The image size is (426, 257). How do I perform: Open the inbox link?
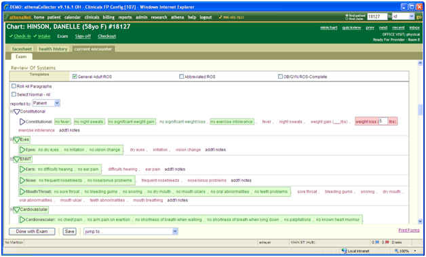click(x=414, y=28)
